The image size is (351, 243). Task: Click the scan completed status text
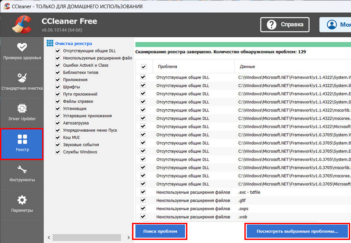[221, 52]
